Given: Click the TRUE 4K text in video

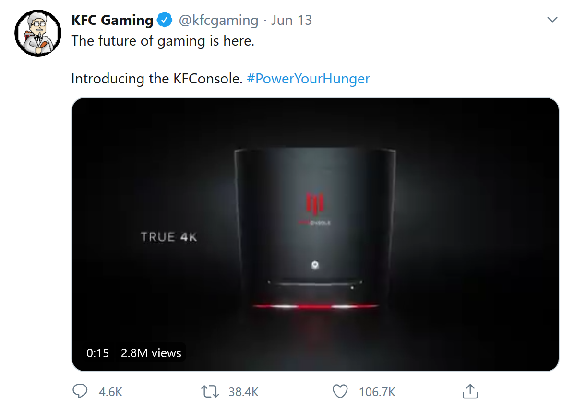Looking at the screenshot, I should (169, 237).
